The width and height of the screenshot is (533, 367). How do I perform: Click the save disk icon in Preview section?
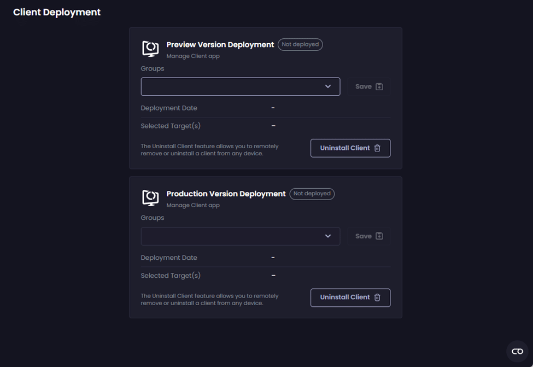click(x=380, y=87)
